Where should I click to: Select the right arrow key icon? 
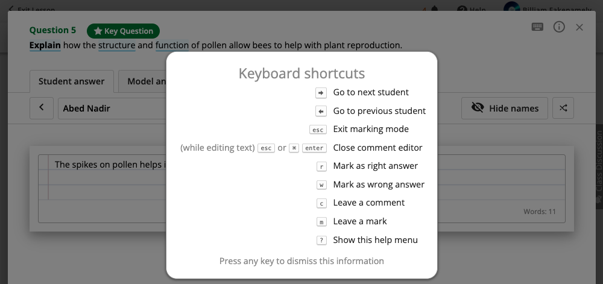[x=321, y=93]
